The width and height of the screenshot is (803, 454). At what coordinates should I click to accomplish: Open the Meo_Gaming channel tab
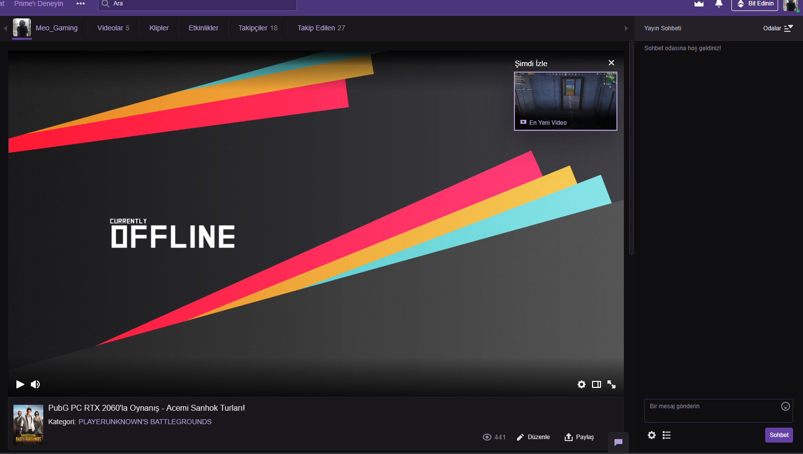[57, 28]
